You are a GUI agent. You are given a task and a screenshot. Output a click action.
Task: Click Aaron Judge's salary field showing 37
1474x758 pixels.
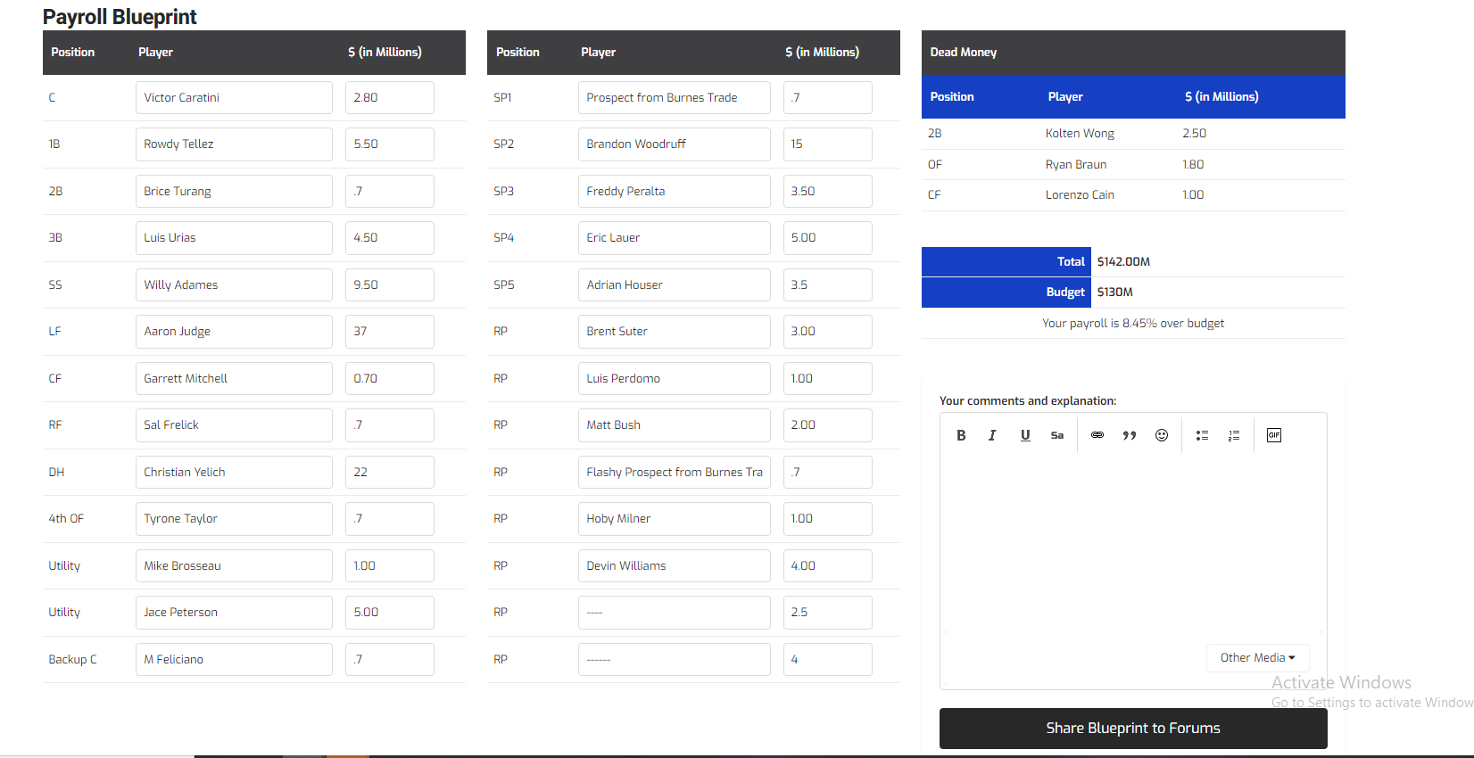389,332
